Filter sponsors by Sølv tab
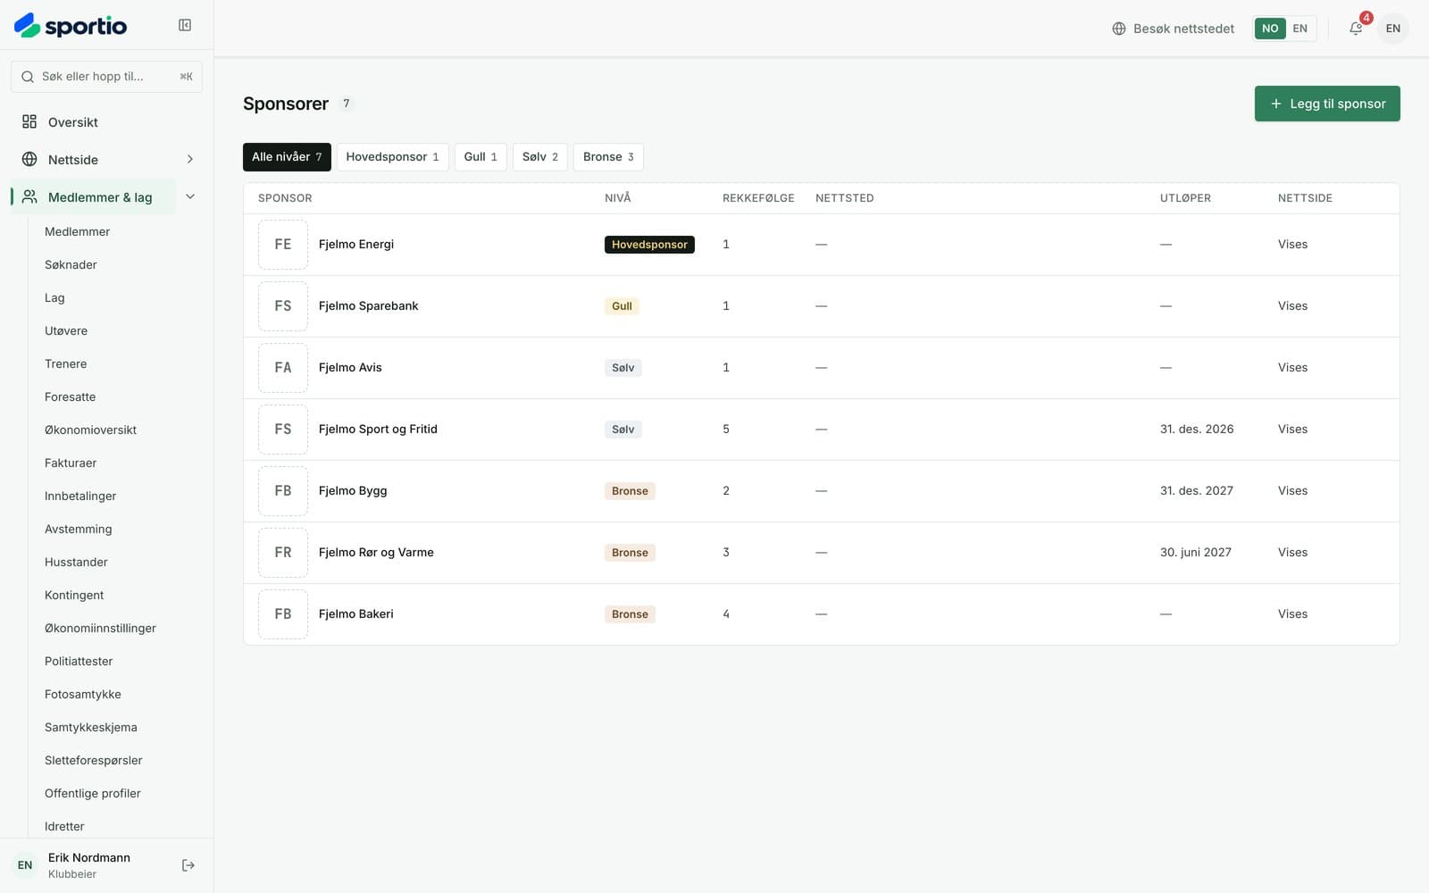Viewport: 1429px width, 893px height. click(x=540, y=157)
